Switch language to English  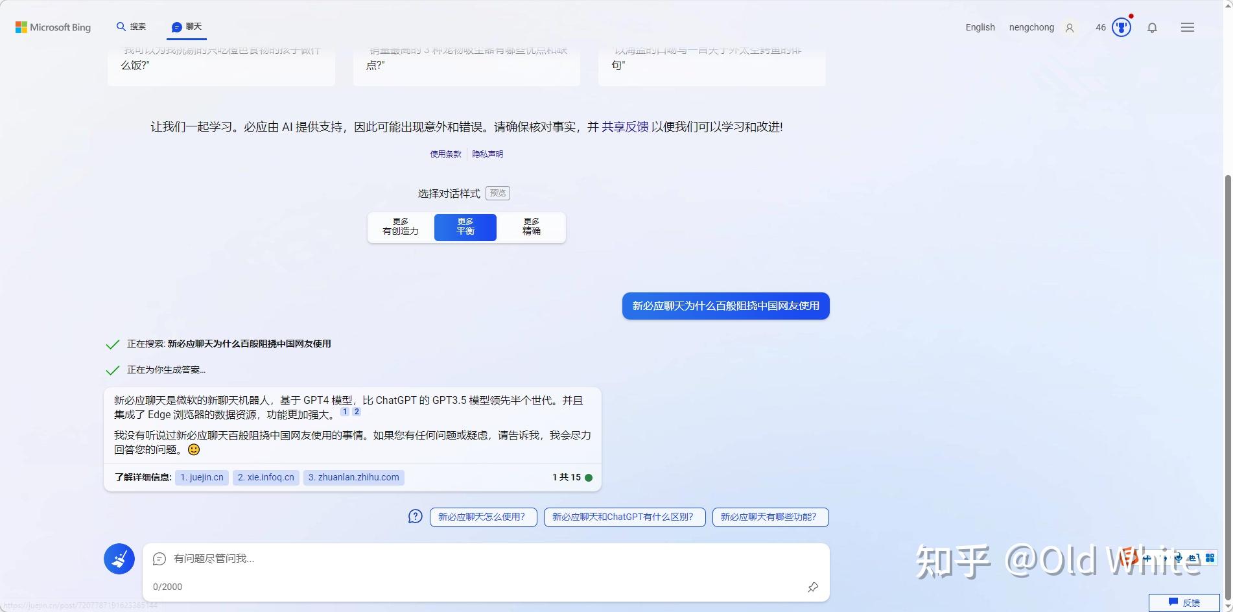(980, 27)
